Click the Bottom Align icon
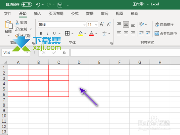The image size is (180, 135). point(132,25)
